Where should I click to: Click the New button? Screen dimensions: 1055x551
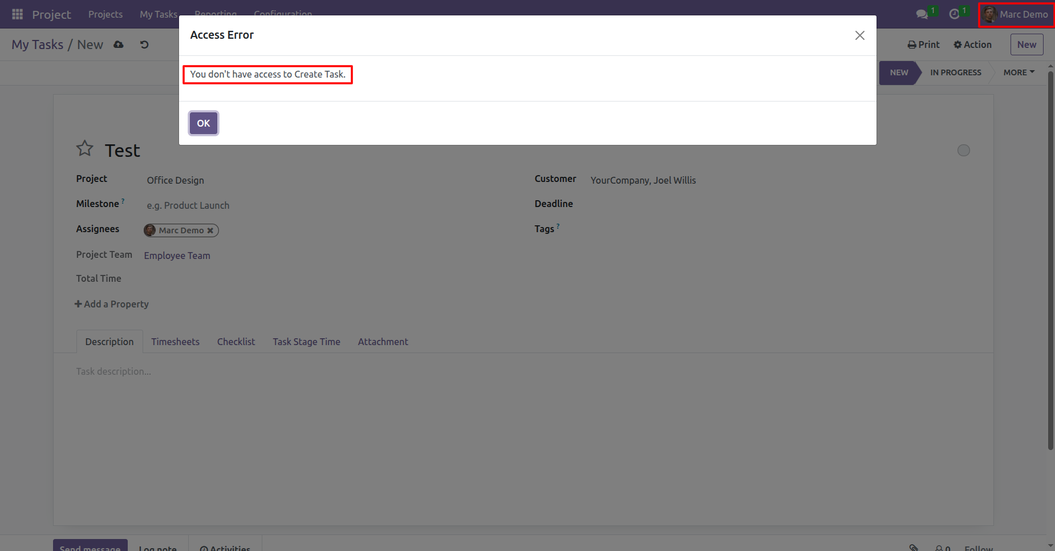1027,44
